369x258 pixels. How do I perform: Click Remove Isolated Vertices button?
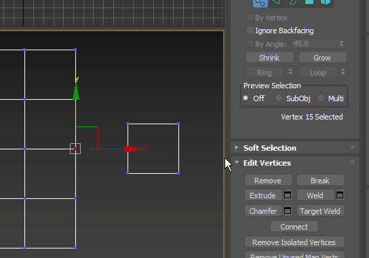pyautogui.click(x=294, y=242)
